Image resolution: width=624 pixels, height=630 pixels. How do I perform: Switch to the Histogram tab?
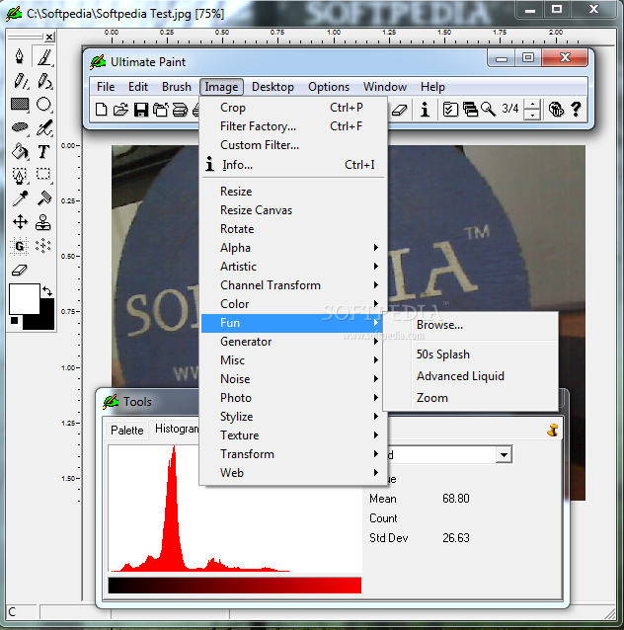[176, 429]
